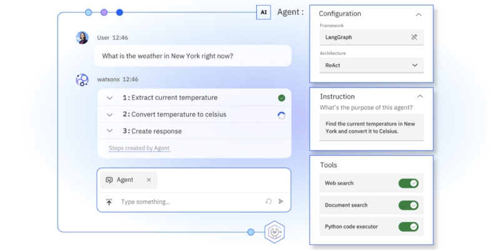Disable the Web search toggle
The height and width of the screenshot is (250, 500).
click(408, 183)
